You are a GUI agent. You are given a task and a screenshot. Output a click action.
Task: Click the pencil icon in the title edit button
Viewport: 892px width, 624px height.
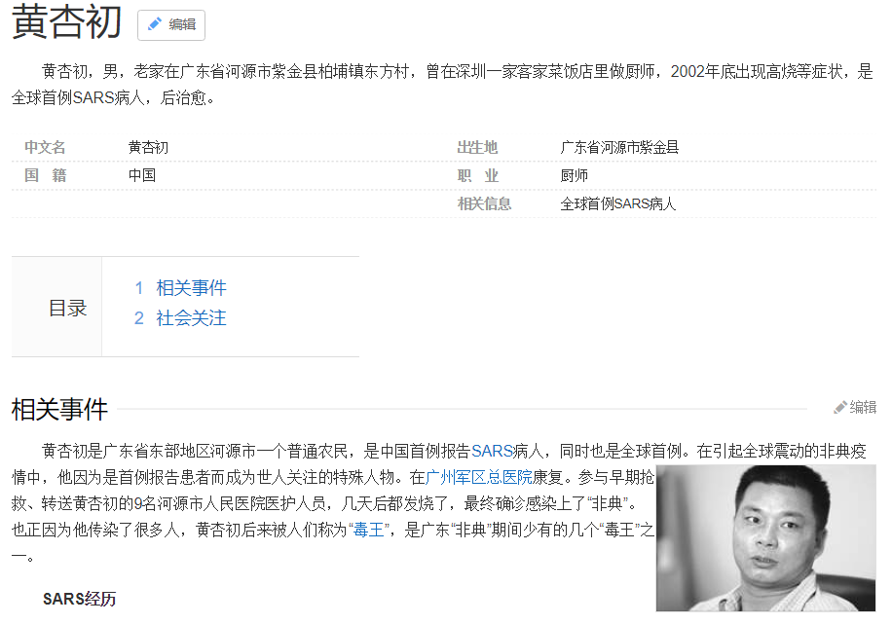click(154, 24)
